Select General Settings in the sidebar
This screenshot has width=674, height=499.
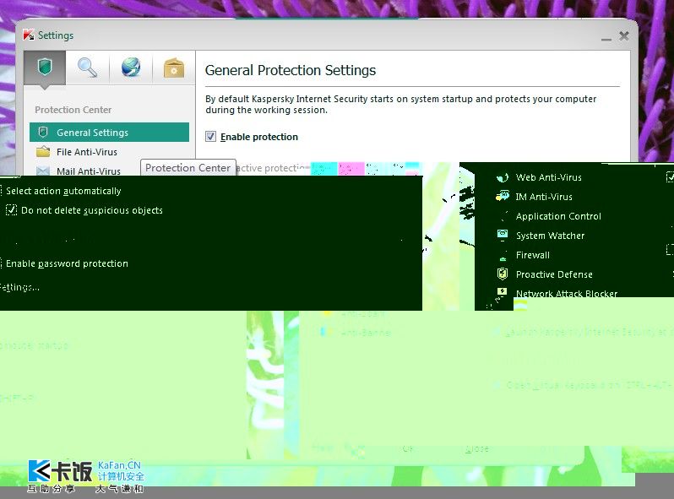click(109, 133)
